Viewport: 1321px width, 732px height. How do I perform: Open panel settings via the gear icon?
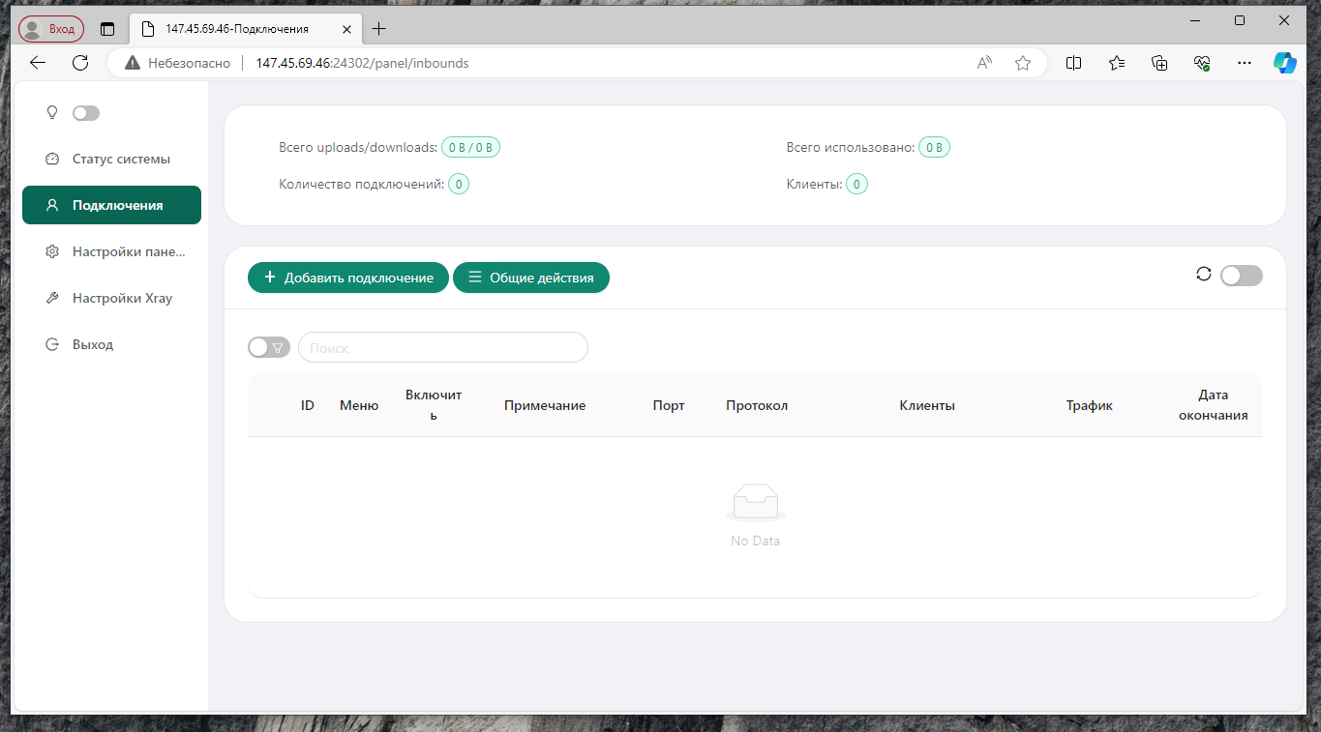pos(51,250)
